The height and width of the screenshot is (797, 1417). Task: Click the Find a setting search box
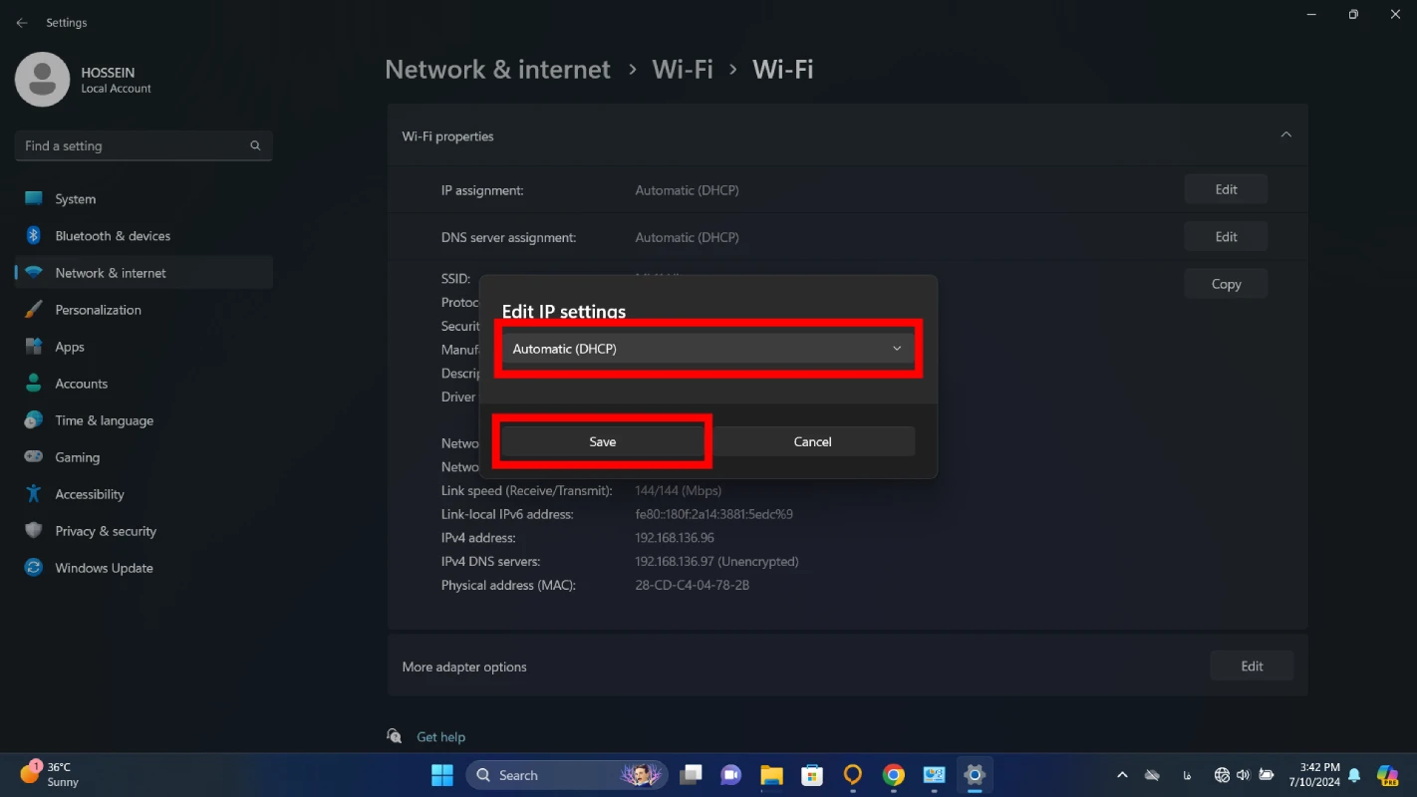pyautogui.click(x=135, y=145)
